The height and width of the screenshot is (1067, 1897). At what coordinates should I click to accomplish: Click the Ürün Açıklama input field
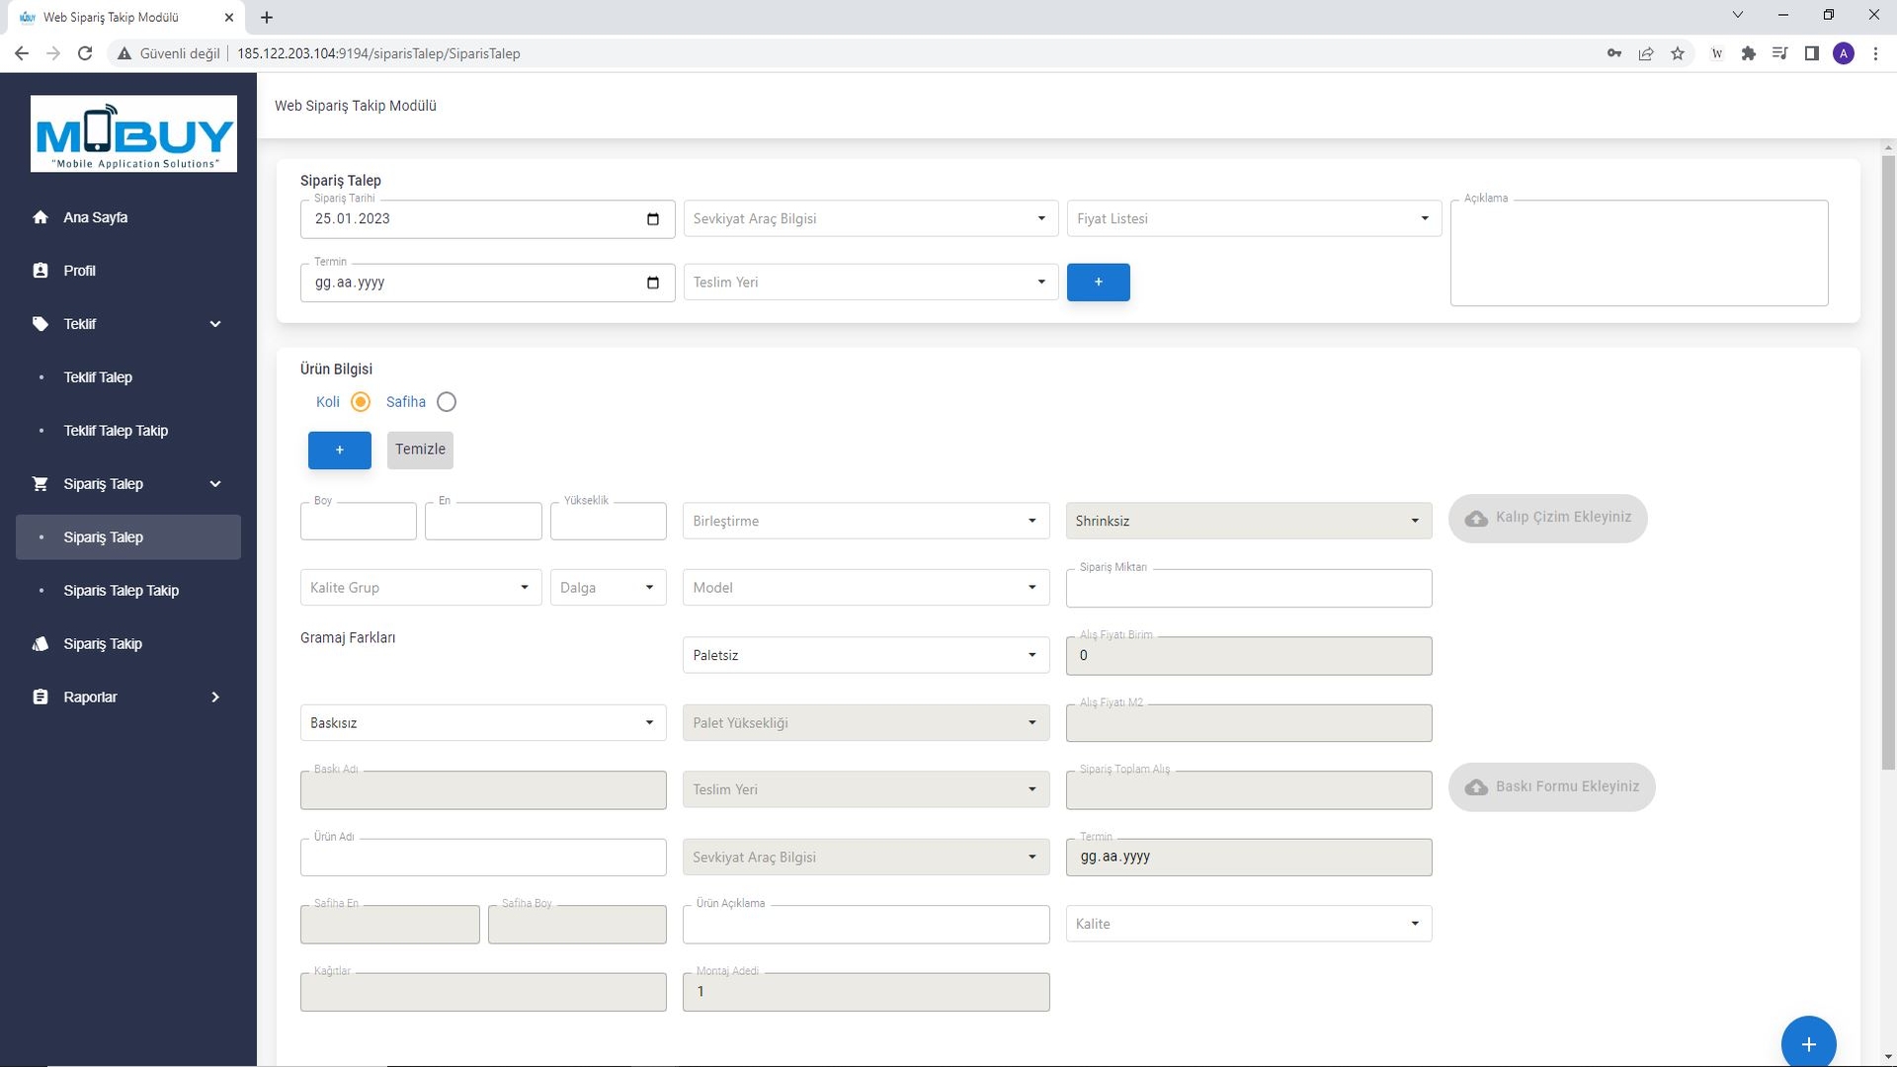click(x=866, y=925)
